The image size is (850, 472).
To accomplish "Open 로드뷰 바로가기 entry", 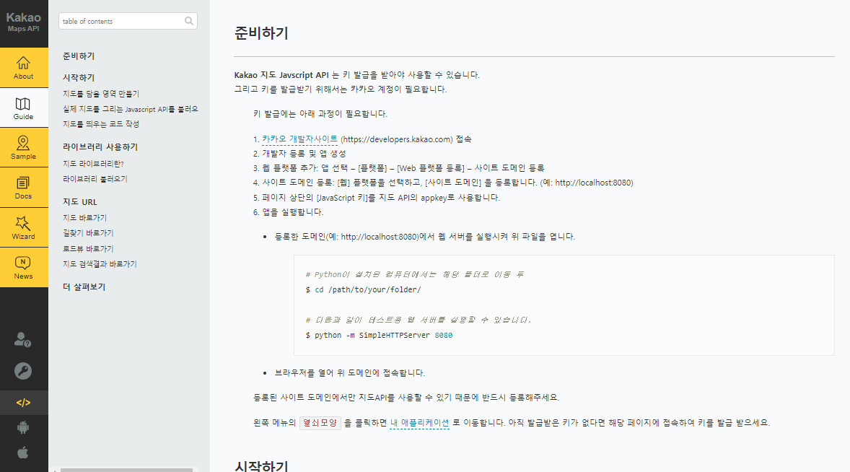I will 88,249.
